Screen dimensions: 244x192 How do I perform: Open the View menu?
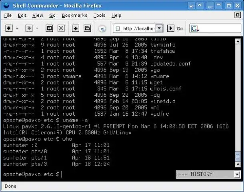38,15
